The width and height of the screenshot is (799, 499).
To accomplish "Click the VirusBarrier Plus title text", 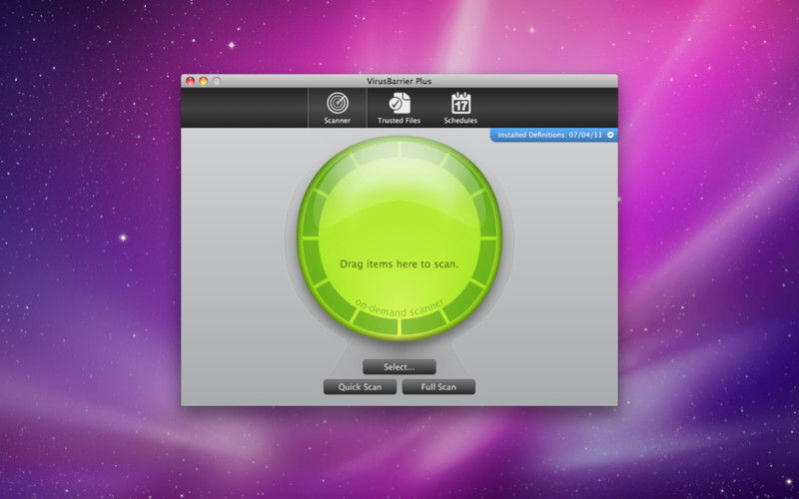I will click(399, 81).
